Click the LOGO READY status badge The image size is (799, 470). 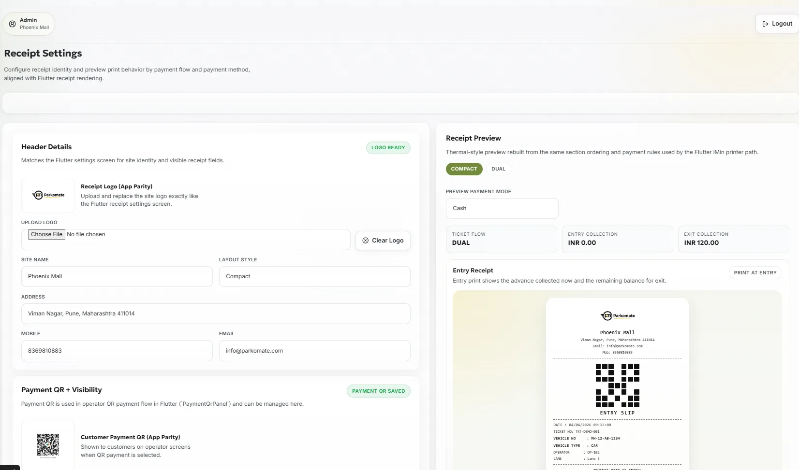(x=388, y=148)
